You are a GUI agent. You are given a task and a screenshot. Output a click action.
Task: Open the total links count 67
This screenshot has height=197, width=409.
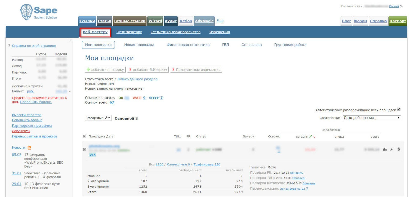[x=112, y=102]
